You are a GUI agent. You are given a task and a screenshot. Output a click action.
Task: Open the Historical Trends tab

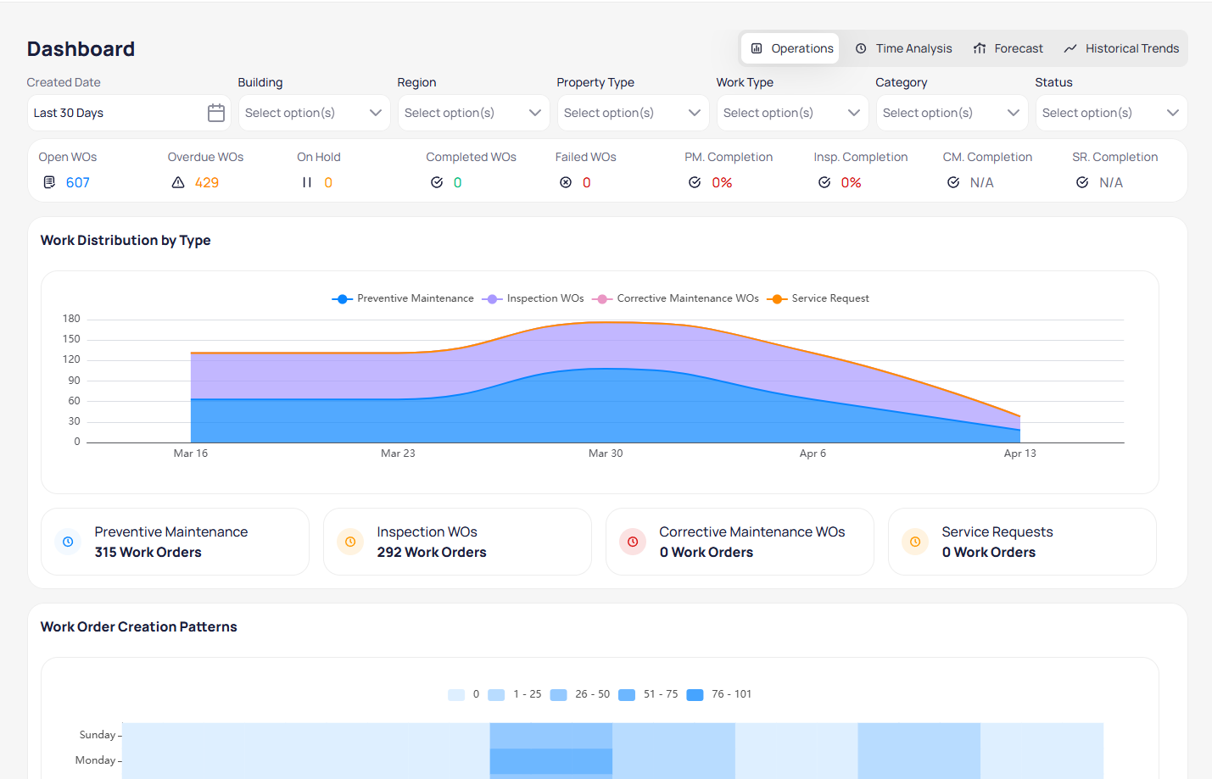point(1121,48)
